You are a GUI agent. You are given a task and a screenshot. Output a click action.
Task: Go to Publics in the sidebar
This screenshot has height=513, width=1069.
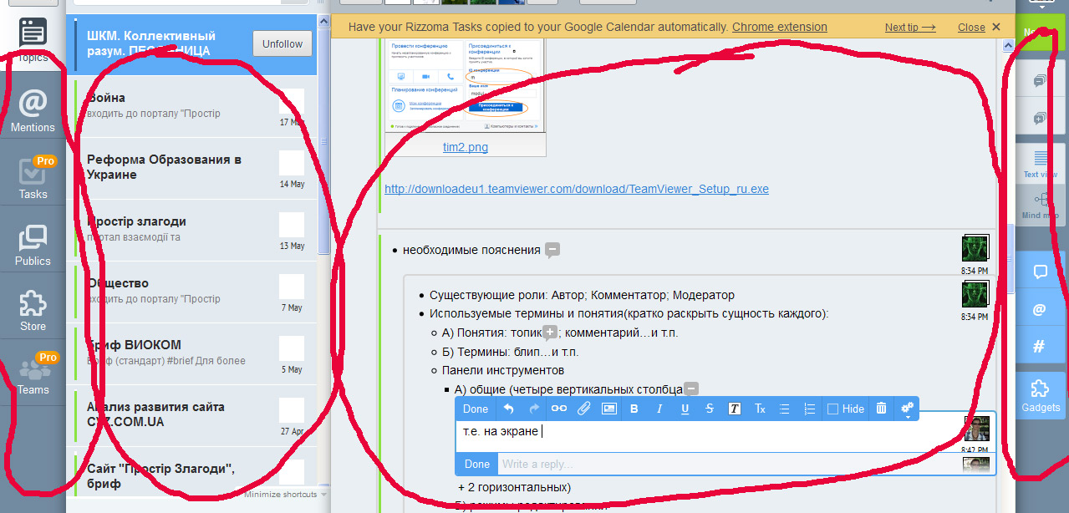point(33,245)
